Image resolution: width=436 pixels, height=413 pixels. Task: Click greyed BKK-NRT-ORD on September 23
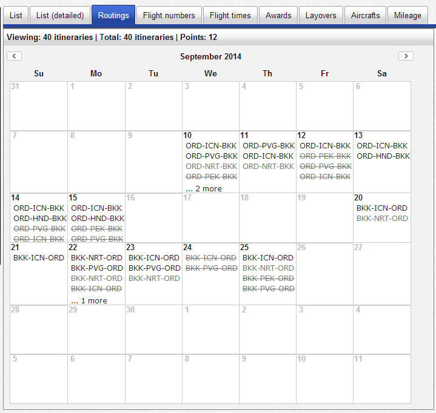(154, 279)
